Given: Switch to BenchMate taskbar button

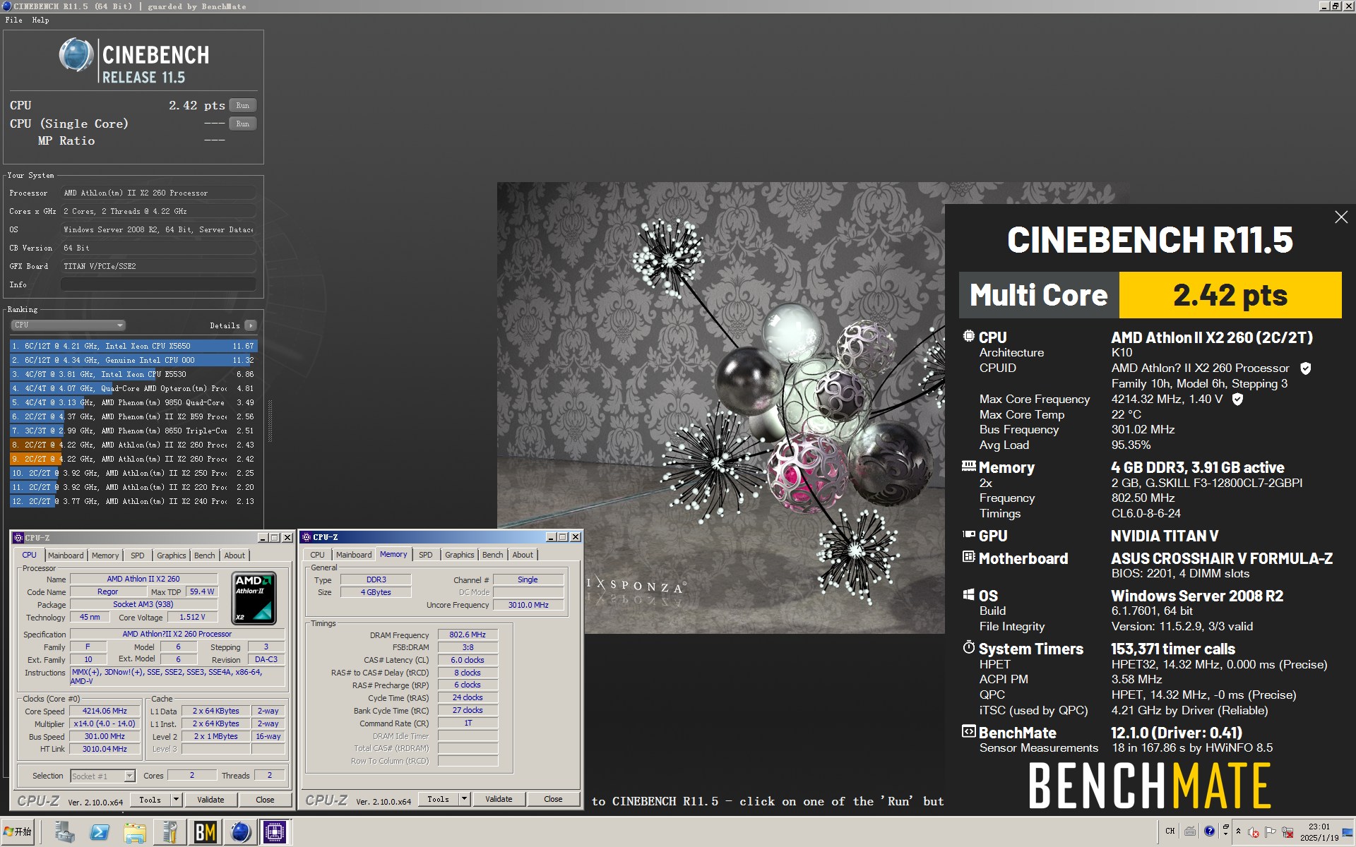Looking at the screenshot, I should (x=205, y=832).
